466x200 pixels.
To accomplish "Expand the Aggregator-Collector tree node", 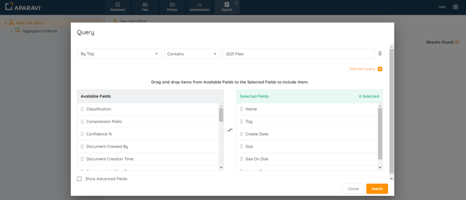I will (x=11, y=31).
